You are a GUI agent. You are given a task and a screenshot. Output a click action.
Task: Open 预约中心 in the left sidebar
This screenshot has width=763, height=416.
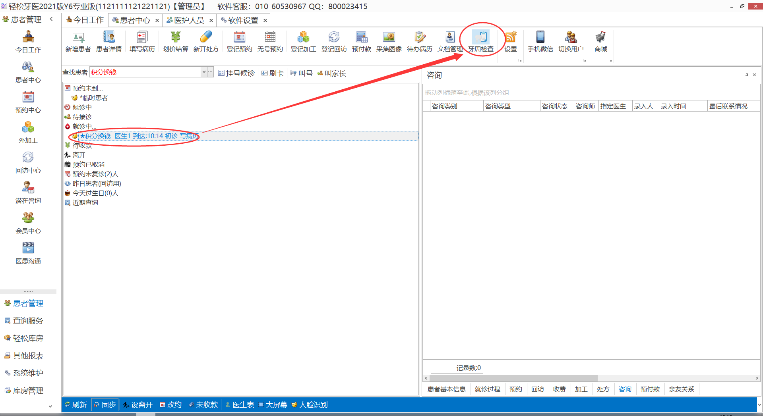[28, 102]
